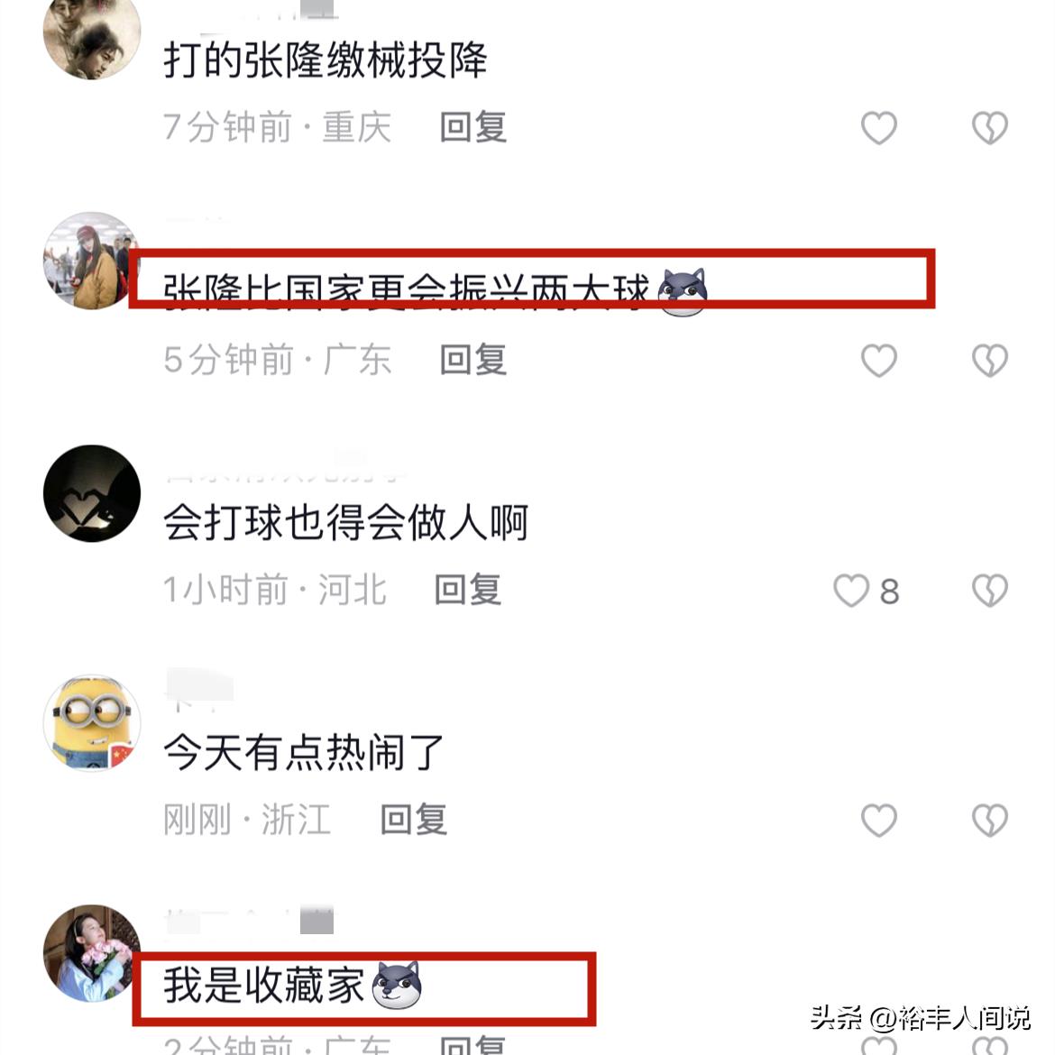Image resolution: width=1055 pixels, height=1055 pixels.
Task: Select the comment text 我是收藏家
Action: (x=263, y=986)
